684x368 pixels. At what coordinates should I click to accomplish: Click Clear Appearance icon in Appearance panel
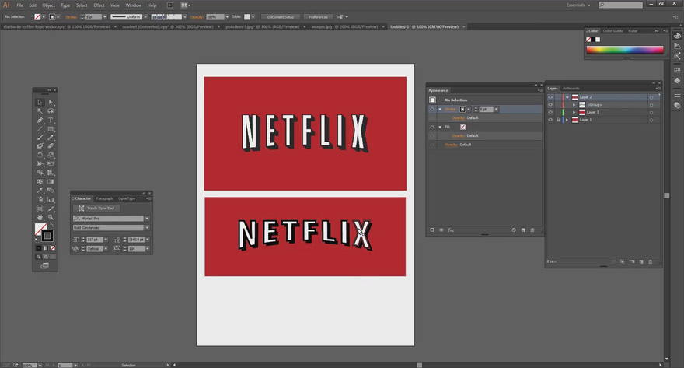point(514,230)
